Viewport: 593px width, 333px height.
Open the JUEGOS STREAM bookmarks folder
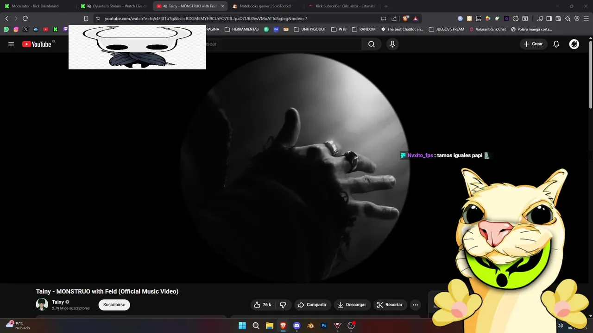[447, 29]
